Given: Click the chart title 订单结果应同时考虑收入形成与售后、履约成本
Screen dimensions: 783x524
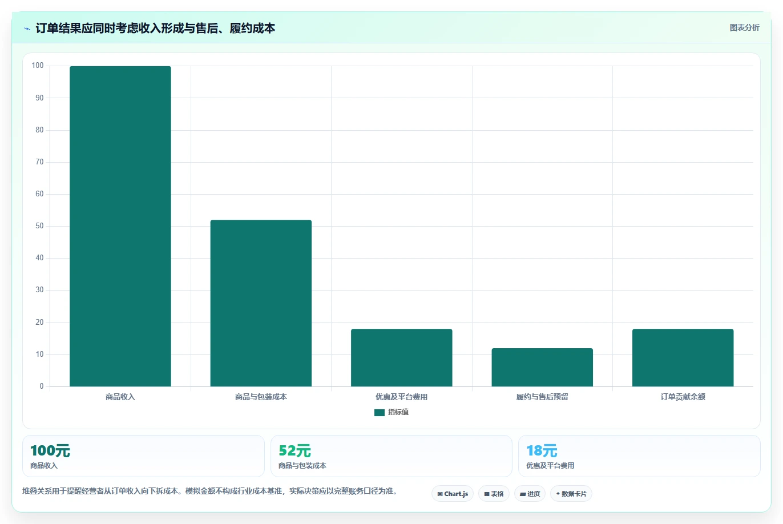Looking at the screenshot, I should pyautogui.click(x=155, y=28).
